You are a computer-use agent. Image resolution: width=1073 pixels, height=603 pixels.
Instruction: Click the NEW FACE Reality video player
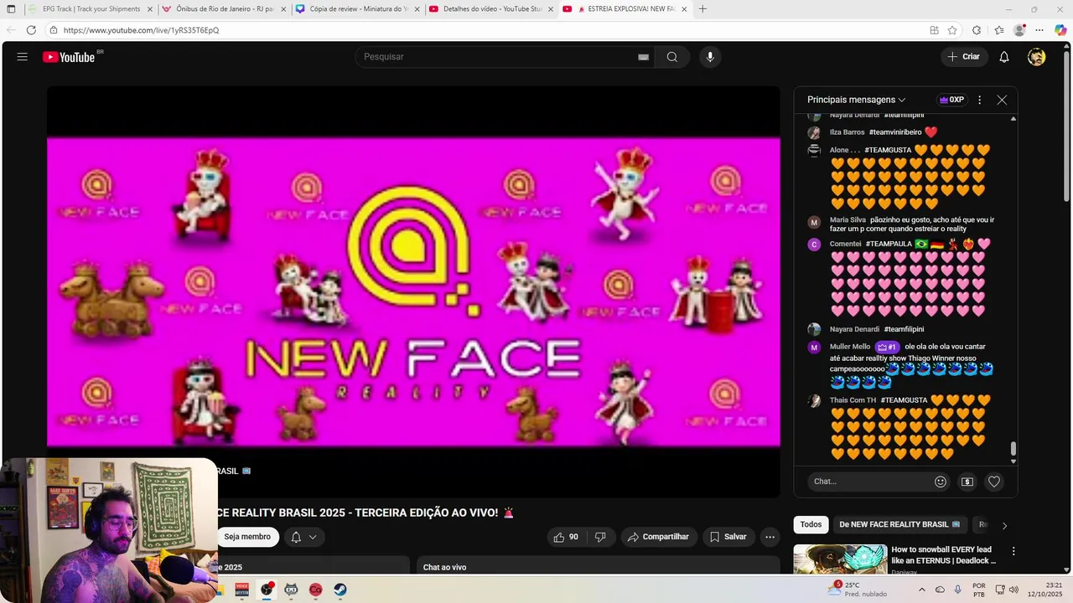point(413,291)
